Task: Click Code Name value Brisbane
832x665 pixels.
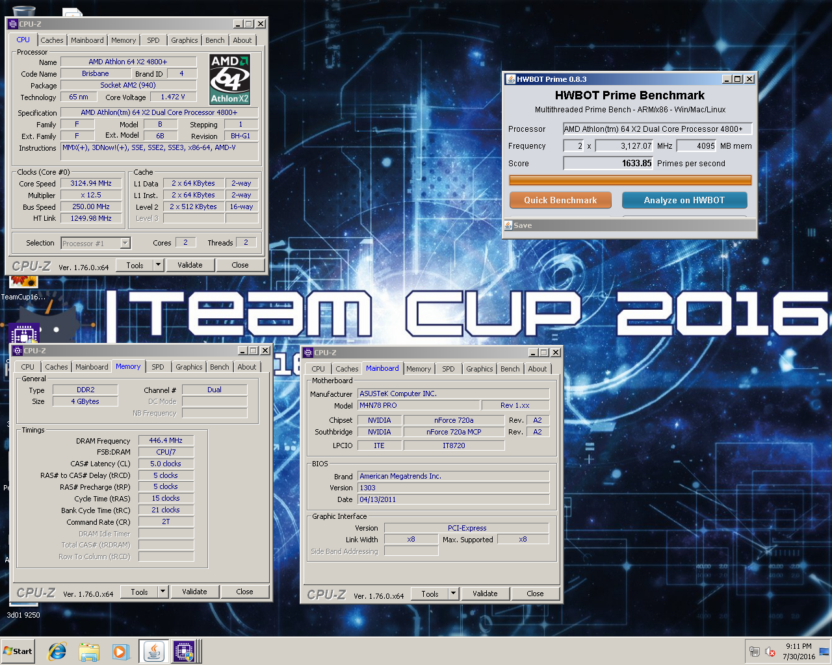Action: pyautogui.click(x=96, y=73)
